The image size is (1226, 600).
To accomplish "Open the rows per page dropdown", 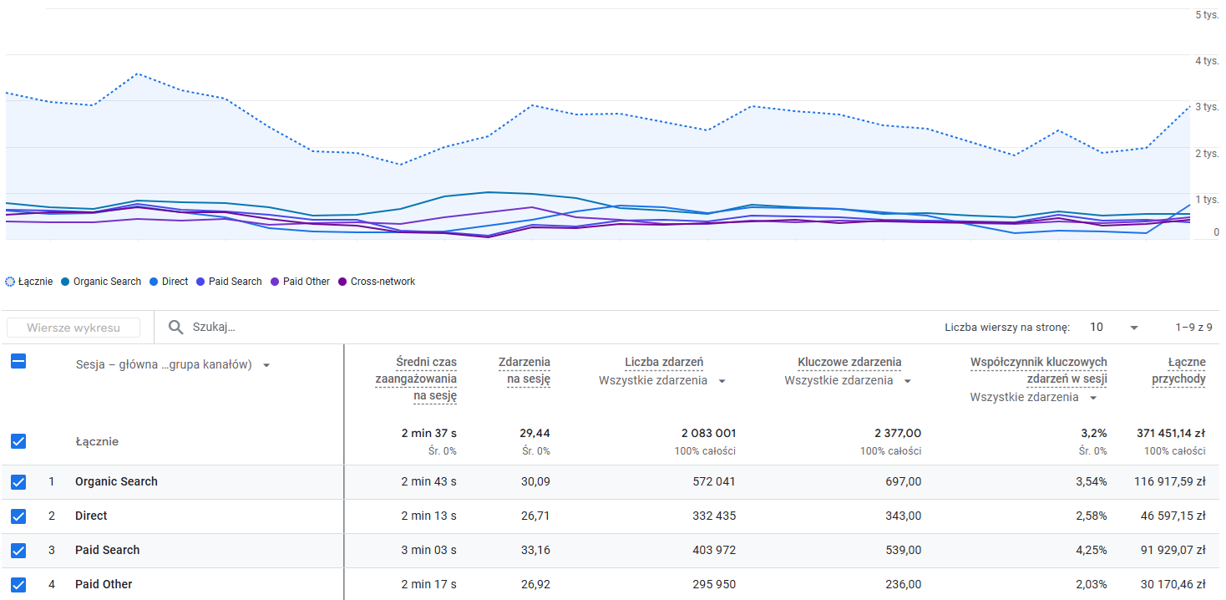I will [1133, 328].
